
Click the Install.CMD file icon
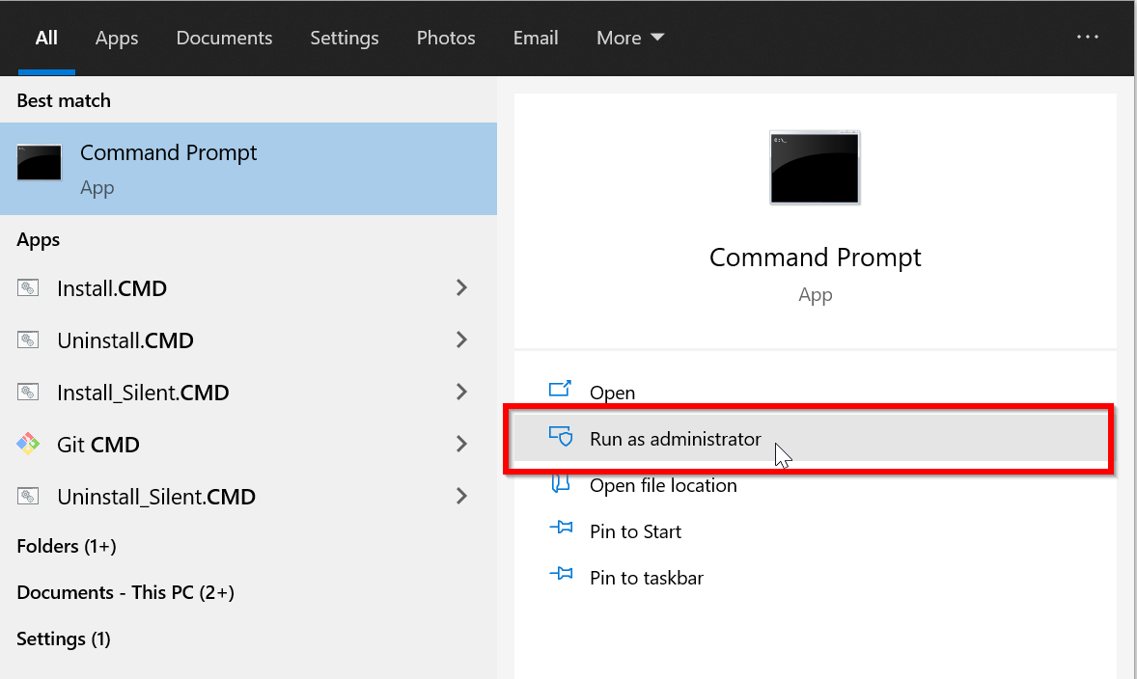click(28, 288)
